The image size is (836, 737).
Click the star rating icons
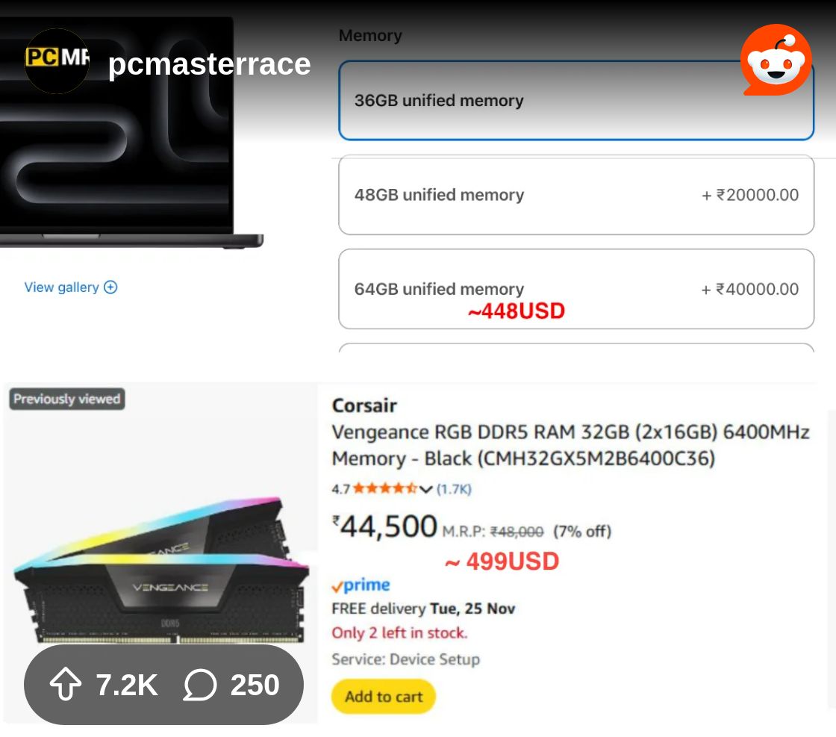pyautogui.click(x=384, y=489)
